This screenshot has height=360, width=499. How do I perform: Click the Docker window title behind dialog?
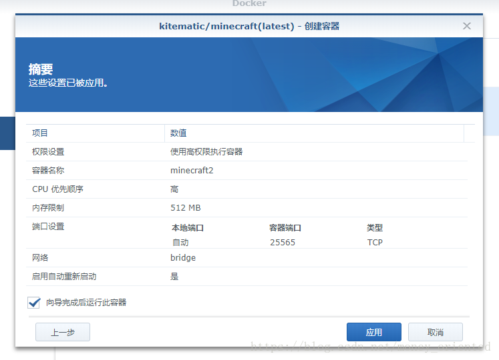tap(249, 3)
